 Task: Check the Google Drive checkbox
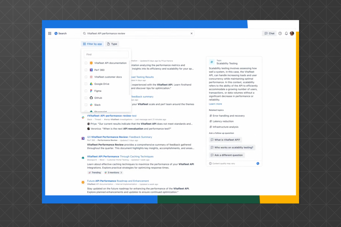pos(86,84)
